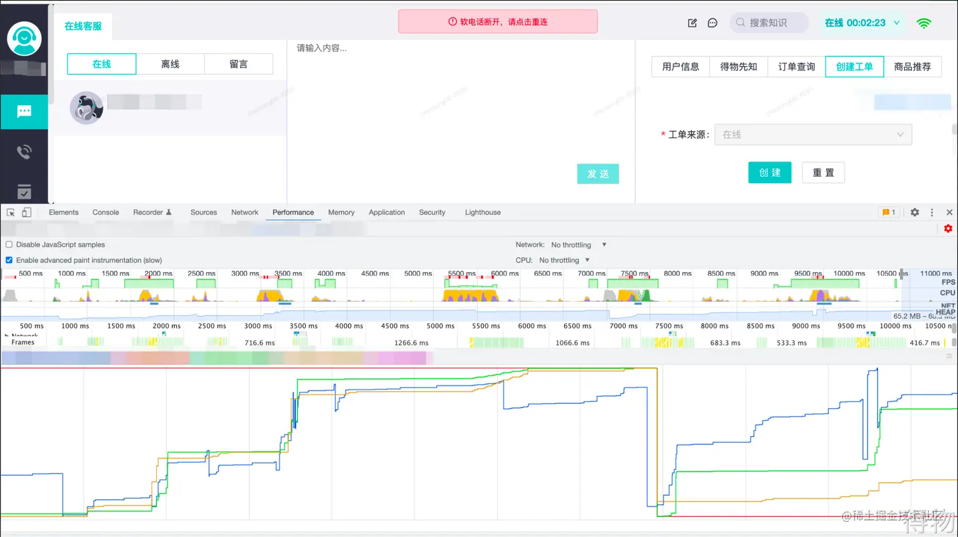This screenshot has width=958, height=537.
Task: Click into the 搜索知识 search field
Action: click(x=769, y=23)
